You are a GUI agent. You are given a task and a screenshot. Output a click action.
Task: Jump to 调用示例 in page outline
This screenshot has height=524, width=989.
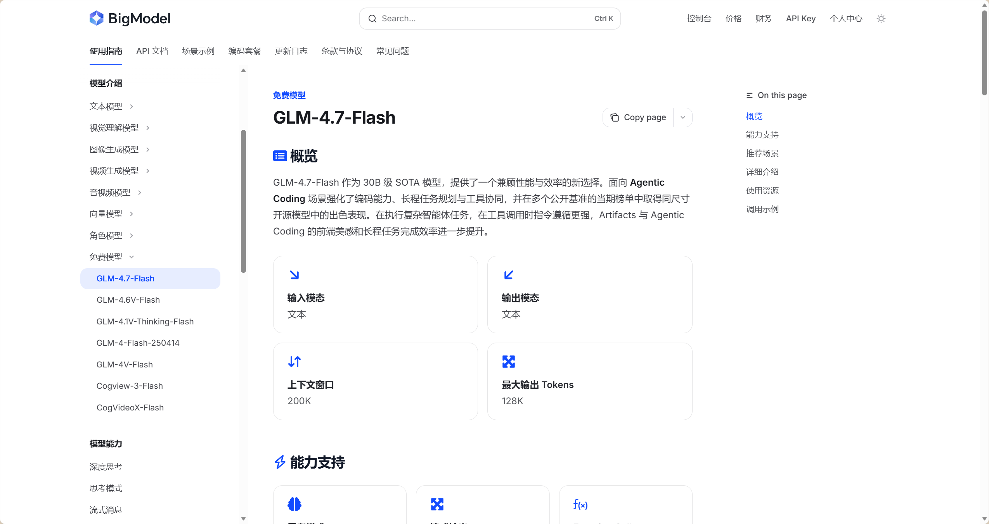coord(762,209)
